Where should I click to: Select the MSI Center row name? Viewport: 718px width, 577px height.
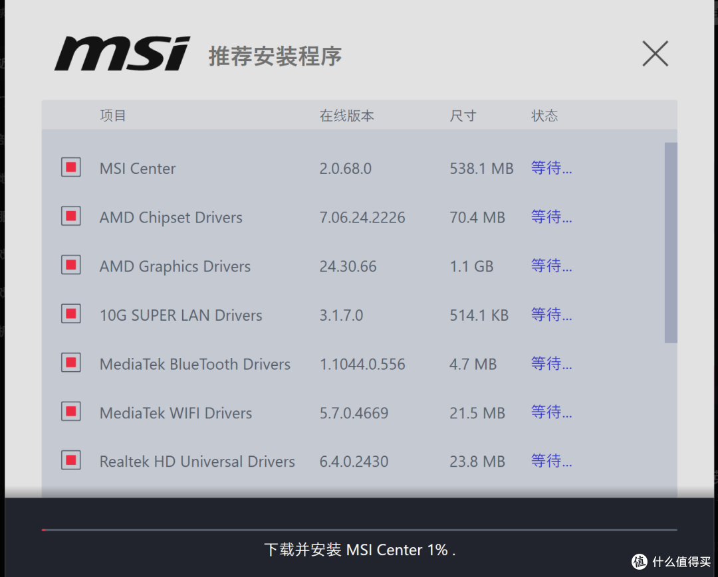138,168
